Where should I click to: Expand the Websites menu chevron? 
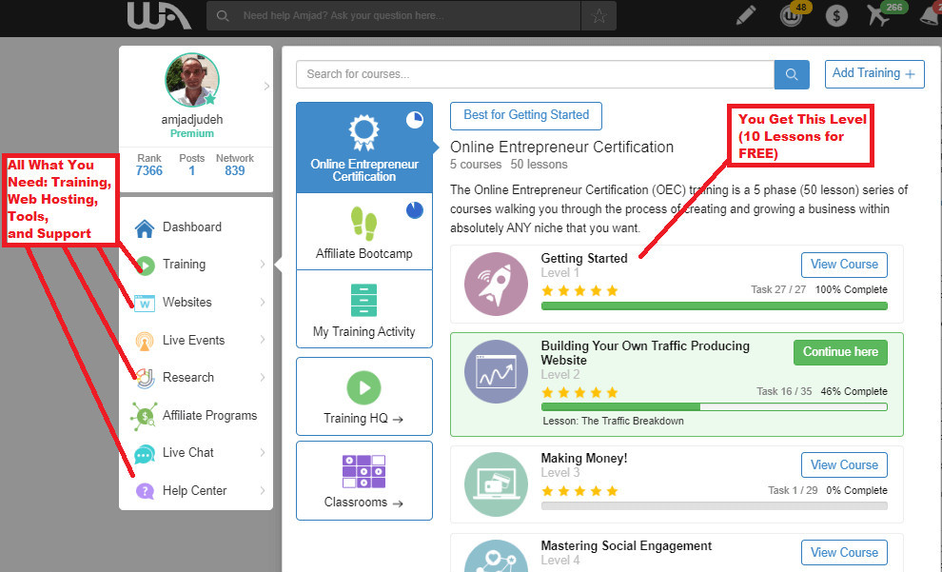[x=263, y=303]
